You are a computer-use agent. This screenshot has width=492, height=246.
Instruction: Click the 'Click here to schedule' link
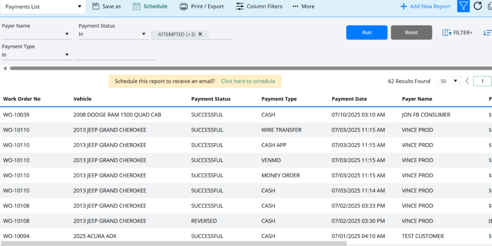click(x=248, y=81)
